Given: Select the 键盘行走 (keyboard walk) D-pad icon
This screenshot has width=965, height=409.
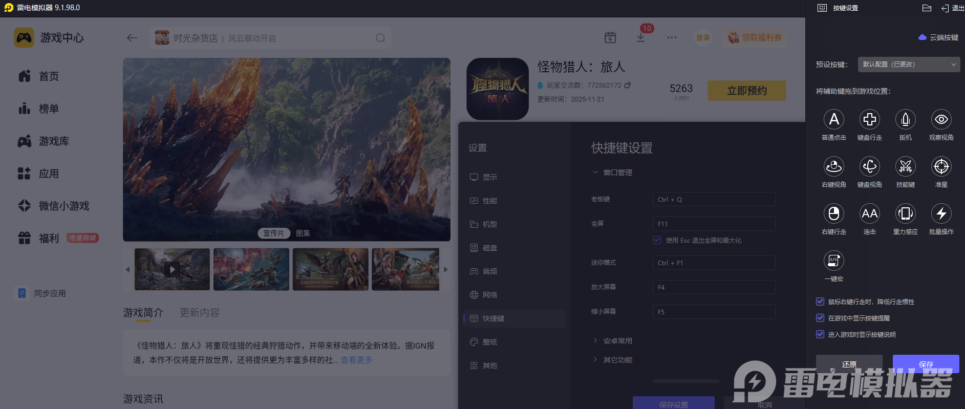Looking at the screenshot, I should [870, 119].
